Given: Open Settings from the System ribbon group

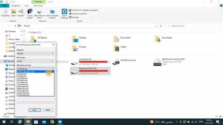Looking at the screenshot, I should point(64,14).
